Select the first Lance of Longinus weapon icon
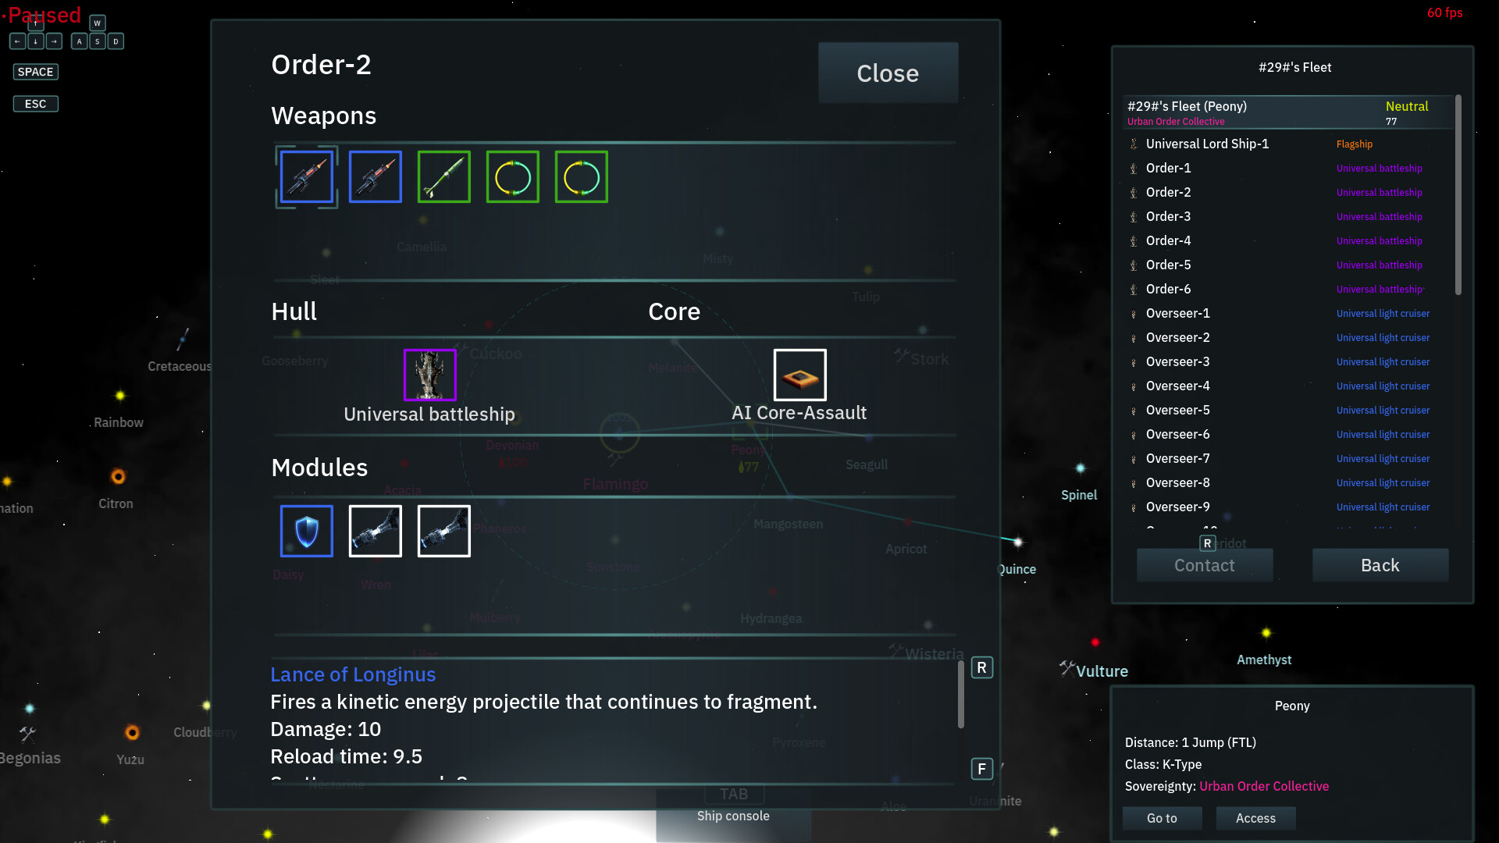Screen dimensions: 1499x843 pyautogui.click(x=307, y=177)
